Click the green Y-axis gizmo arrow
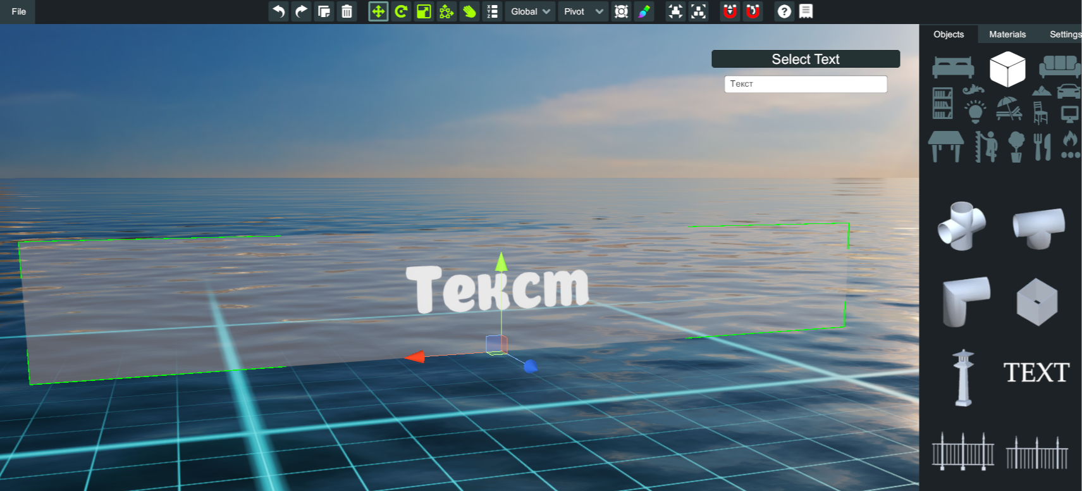Image resolution: width=1082 pixels, height=491 pixels. [501, 261]
